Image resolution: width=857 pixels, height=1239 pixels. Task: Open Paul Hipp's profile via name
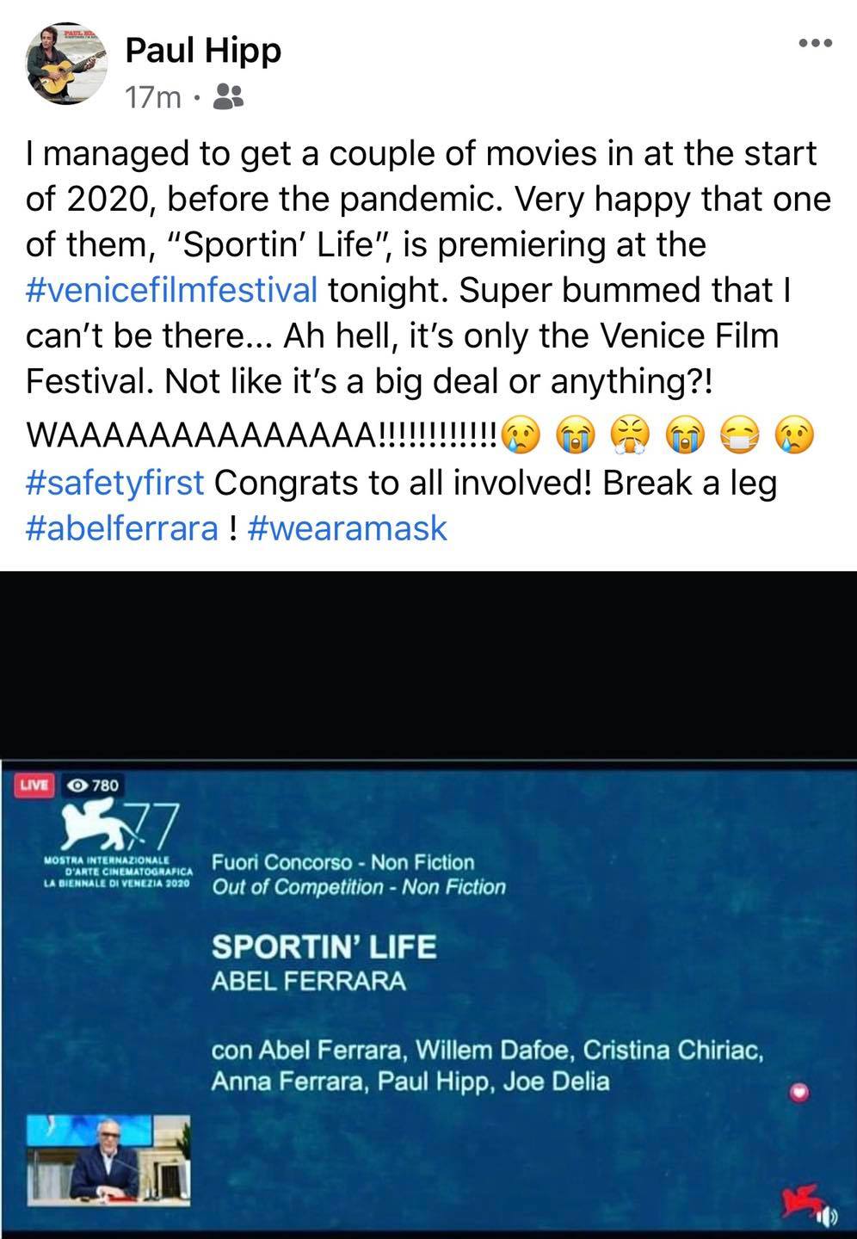[x=203, y=51]
